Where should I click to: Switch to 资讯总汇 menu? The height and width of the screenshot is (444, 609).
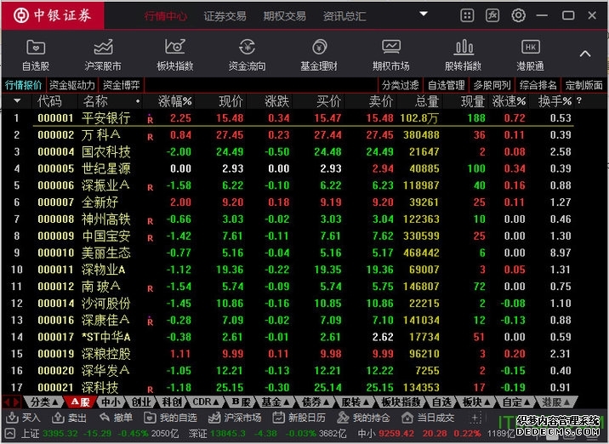pyautogui.click(x=344, y=16)
